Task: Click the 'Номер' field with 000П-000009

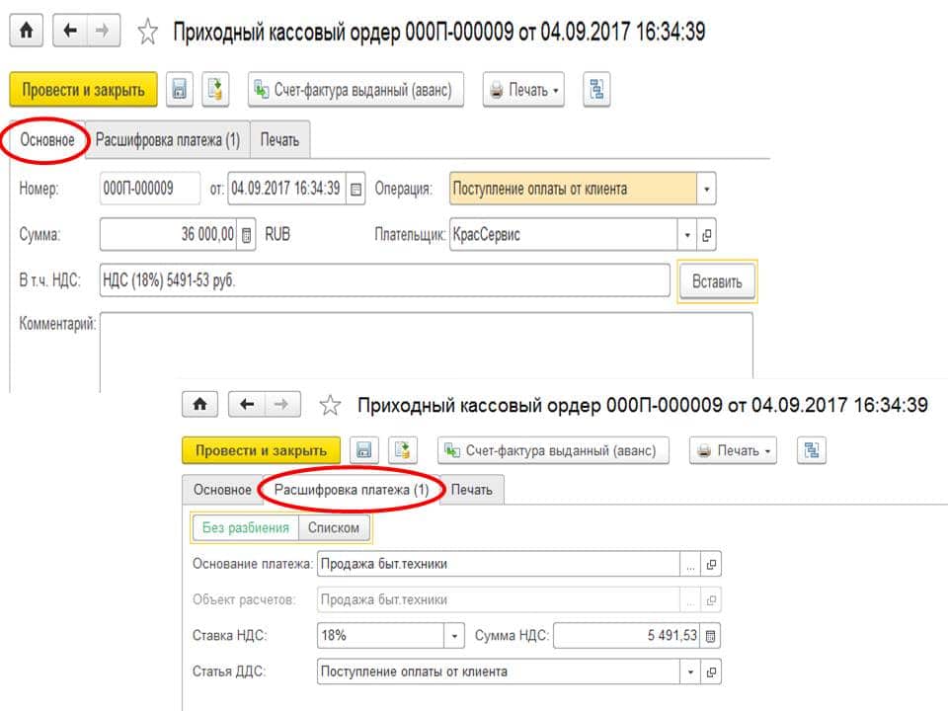Action: [x=150, y=189]
